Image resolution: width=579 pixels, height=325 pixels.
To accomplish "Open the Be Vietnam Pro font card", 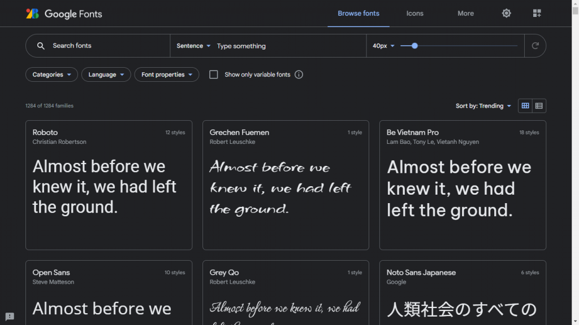I will pyautogui.click(x=463, y=185).
